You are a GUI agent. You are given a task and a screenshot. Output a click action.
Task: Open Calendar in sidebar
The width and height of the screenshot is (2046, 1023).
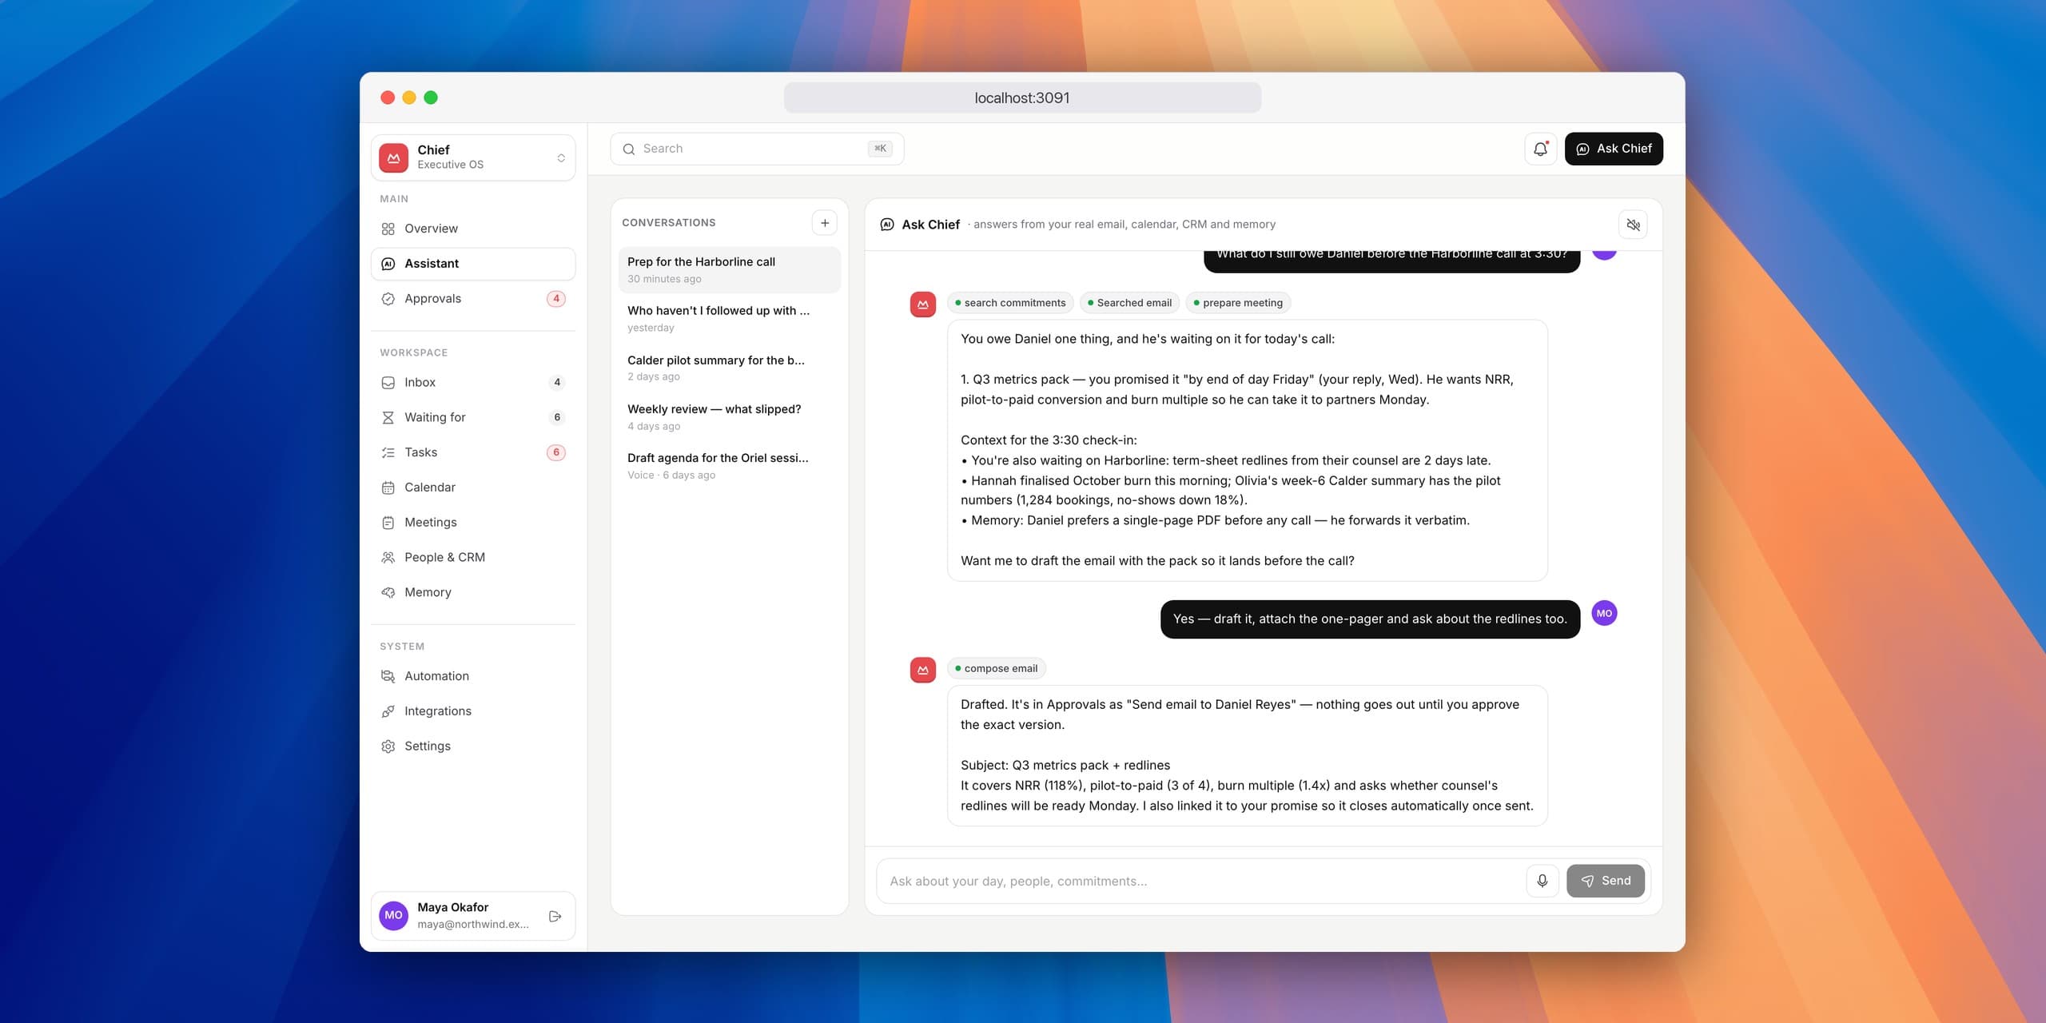click(x=473, y=488)
